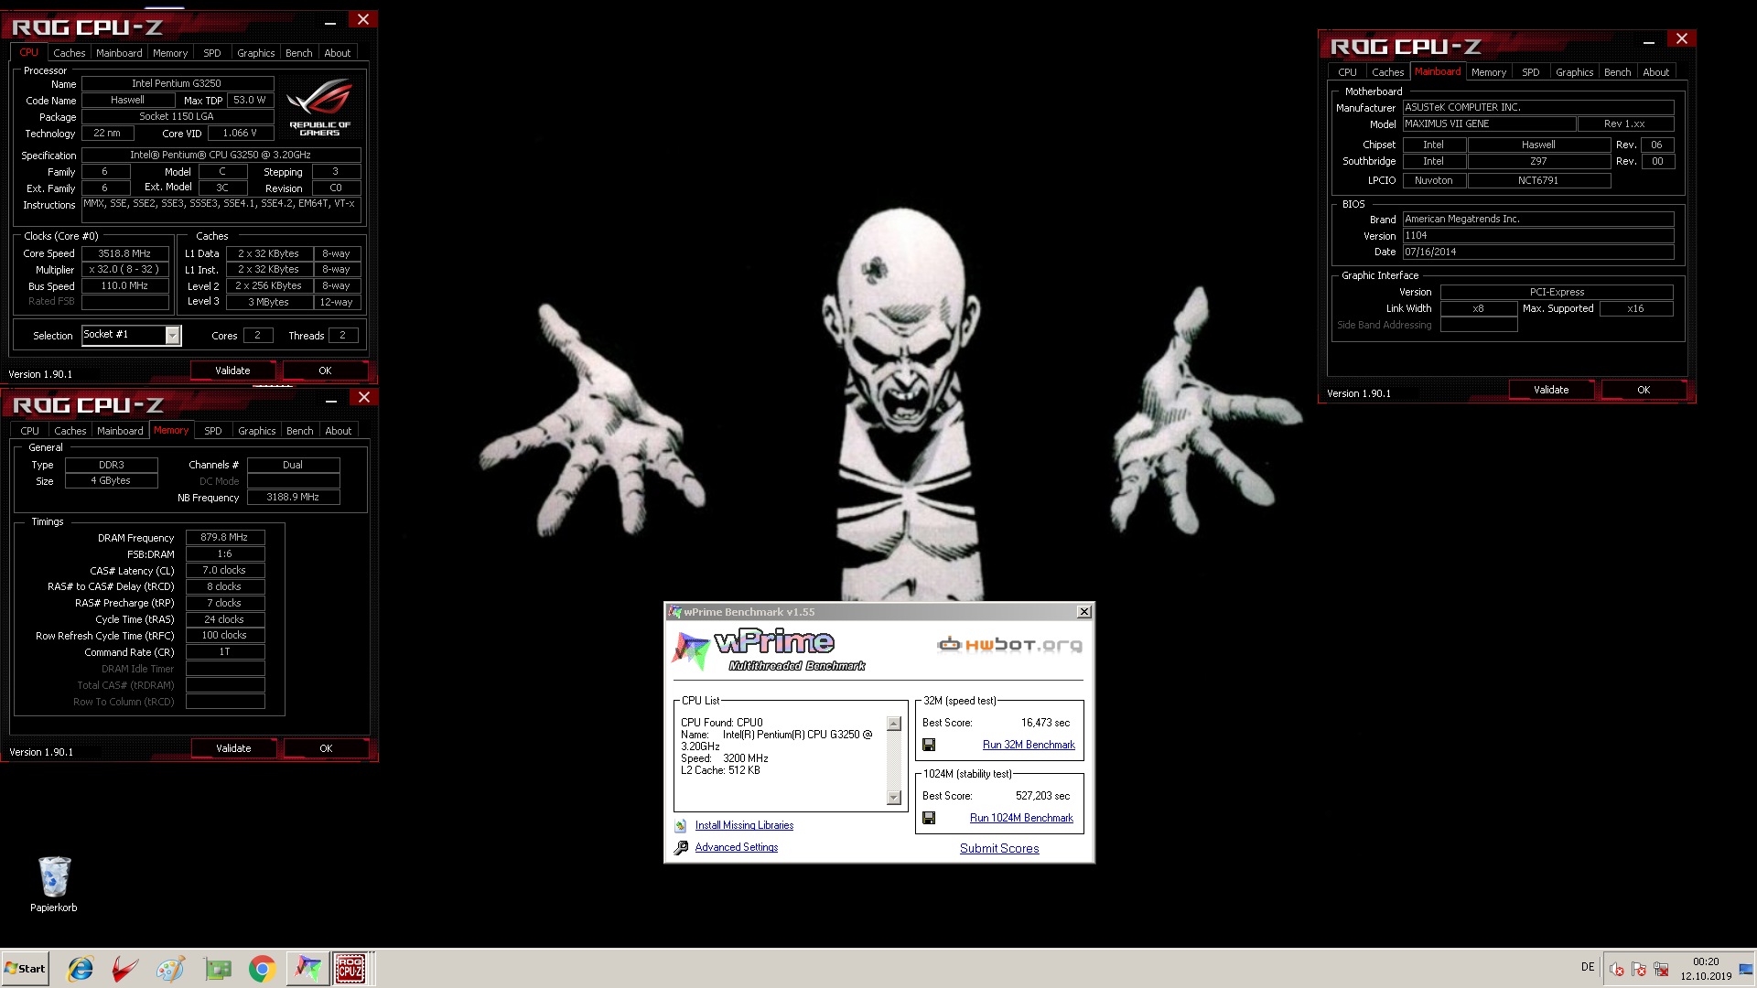Open Graphics tab in top-left CPU-Z window
The width and height of the screenshot is (1757, 988).
(x=255, y=53)
